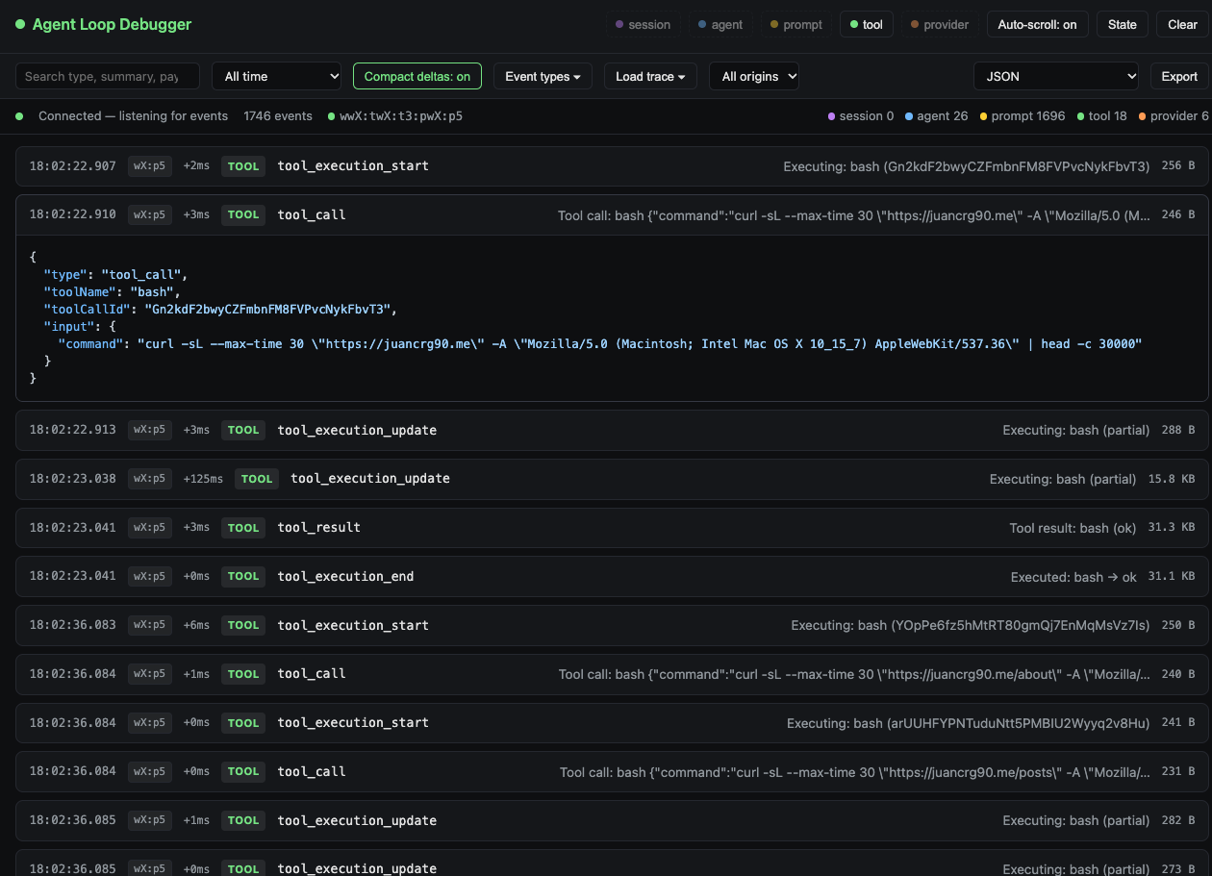The height and width of the screenshot is (876, 1212).
Task: Click the session ID wwX:twX:t3:pwX:p5
Action: click(x=400, y=115)
